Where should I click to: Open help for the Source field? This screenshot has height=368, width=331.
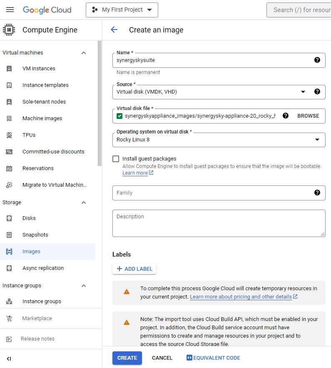click(317, 91)
